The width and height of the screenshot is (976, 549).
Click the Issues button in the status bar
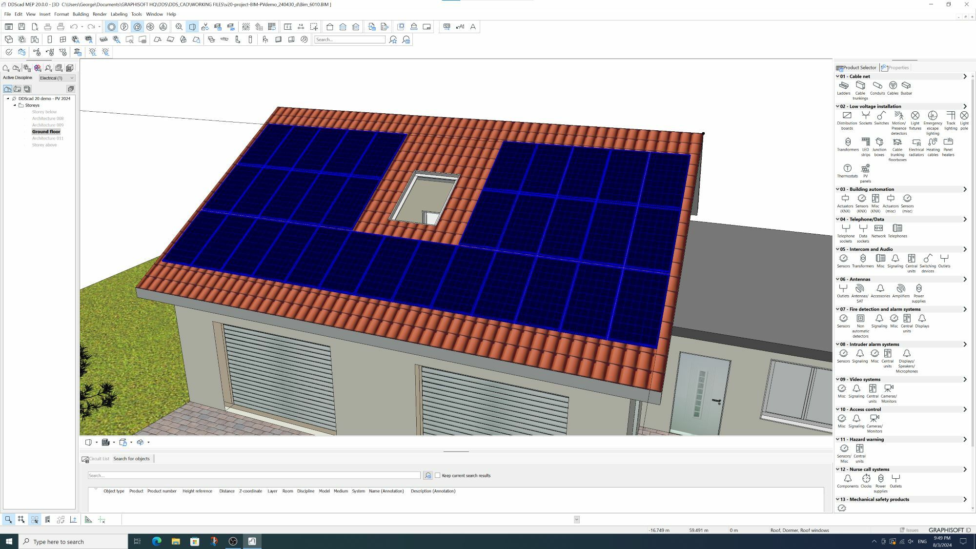(x=910, y=530)
